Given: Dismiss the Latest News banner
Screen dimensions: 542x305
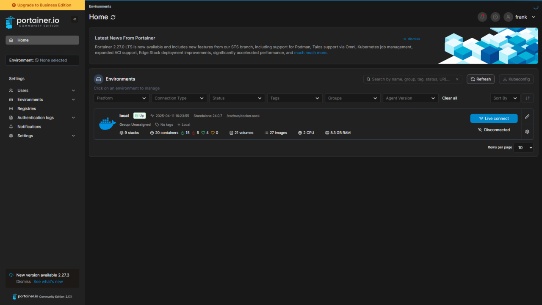Looking at the screenshot, I should coord(411,39).
